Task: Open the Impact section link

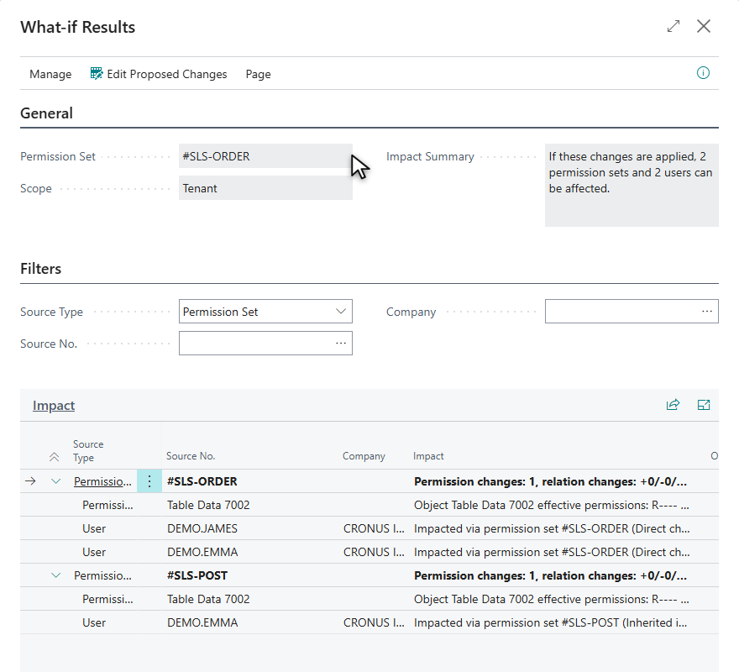Action: [x=54, y=406]
